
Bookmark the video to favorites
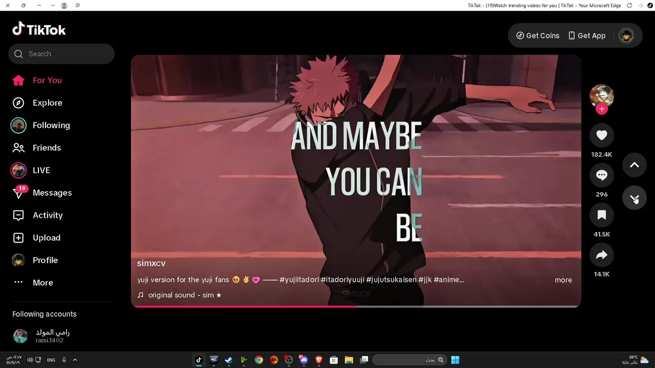tap(602, 215)
